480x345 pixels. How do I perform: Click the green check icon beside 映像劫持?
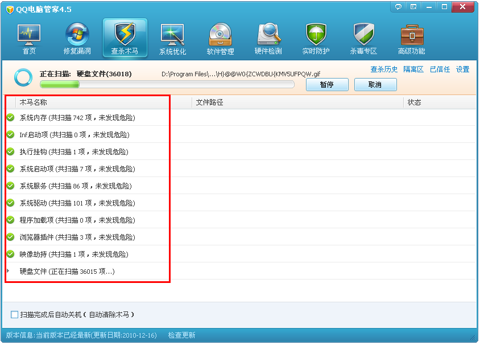click(10, 254)
